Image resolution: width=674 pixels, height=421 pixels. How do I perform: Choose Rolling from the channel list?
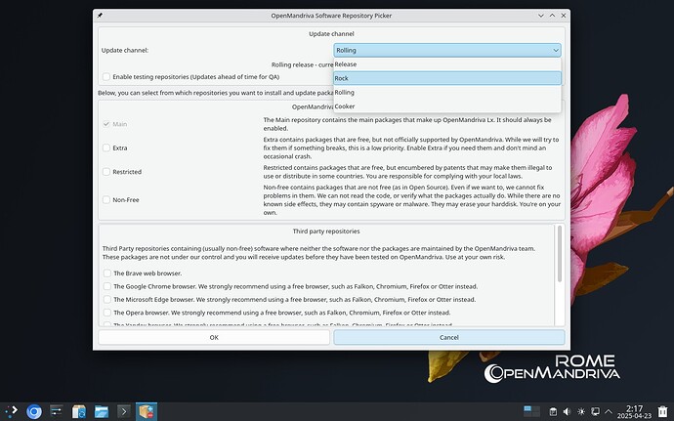(447, 93)
